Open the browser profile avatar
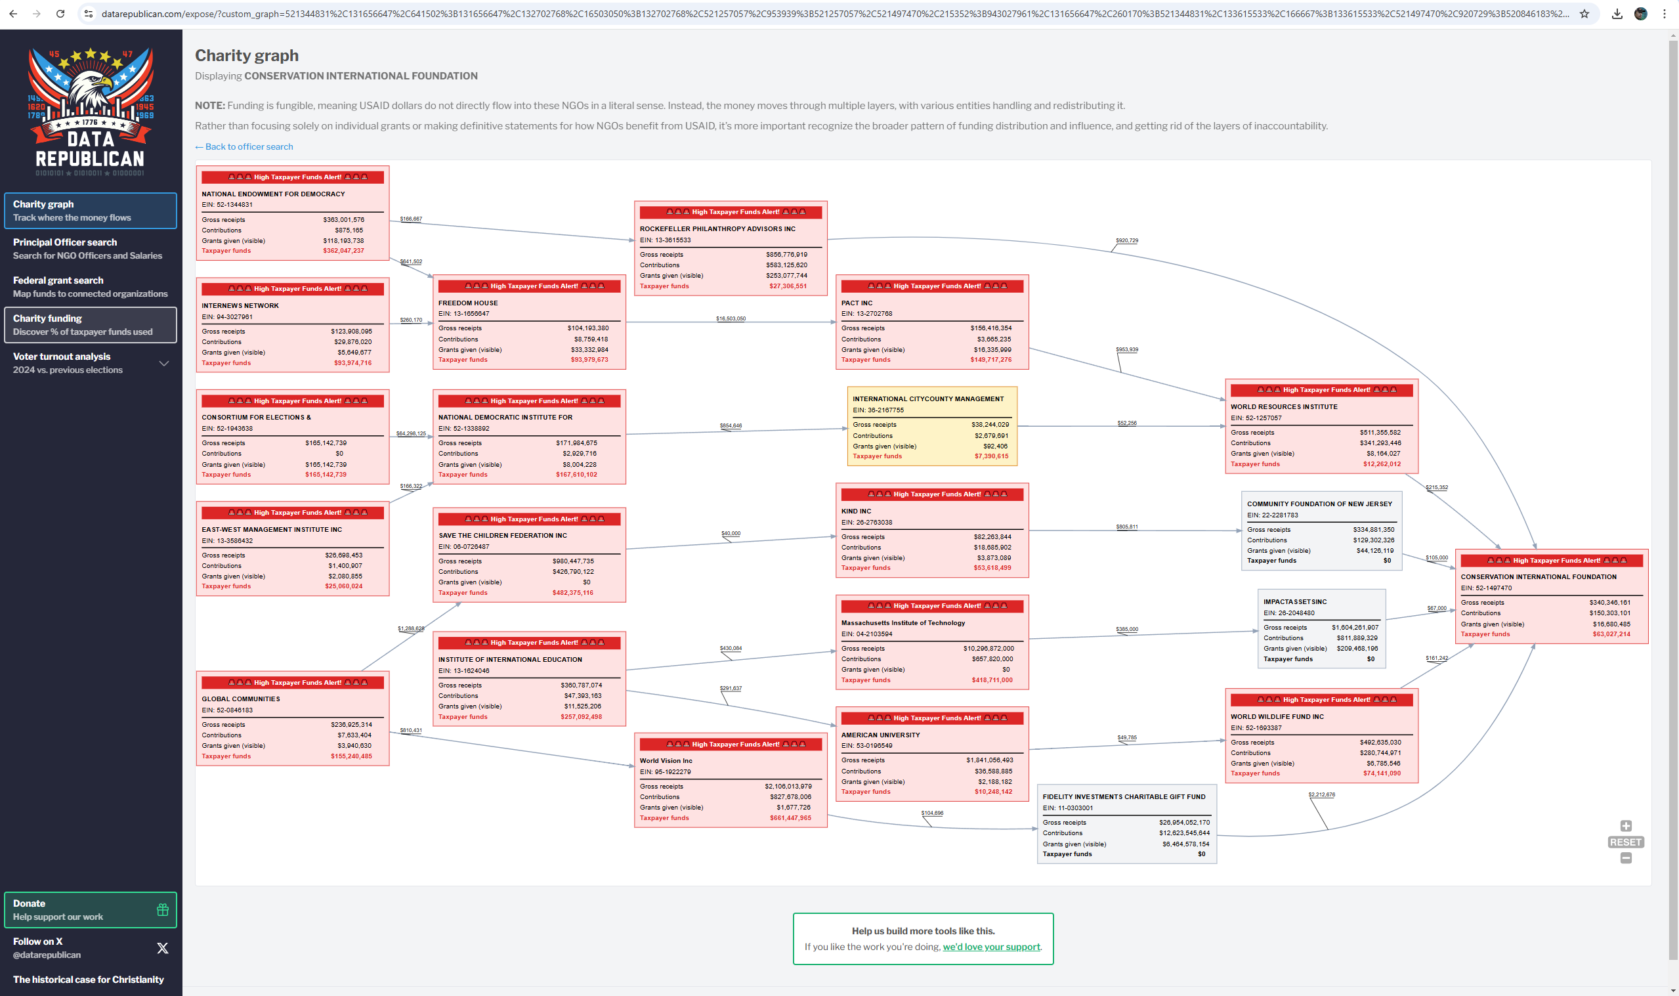This screenshot has width=1679, height=996. click(1641, 13)
